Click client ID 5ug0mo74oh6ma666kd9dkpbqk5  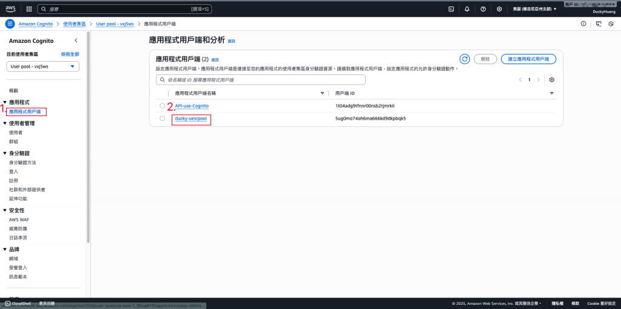(x=371, y=119)
